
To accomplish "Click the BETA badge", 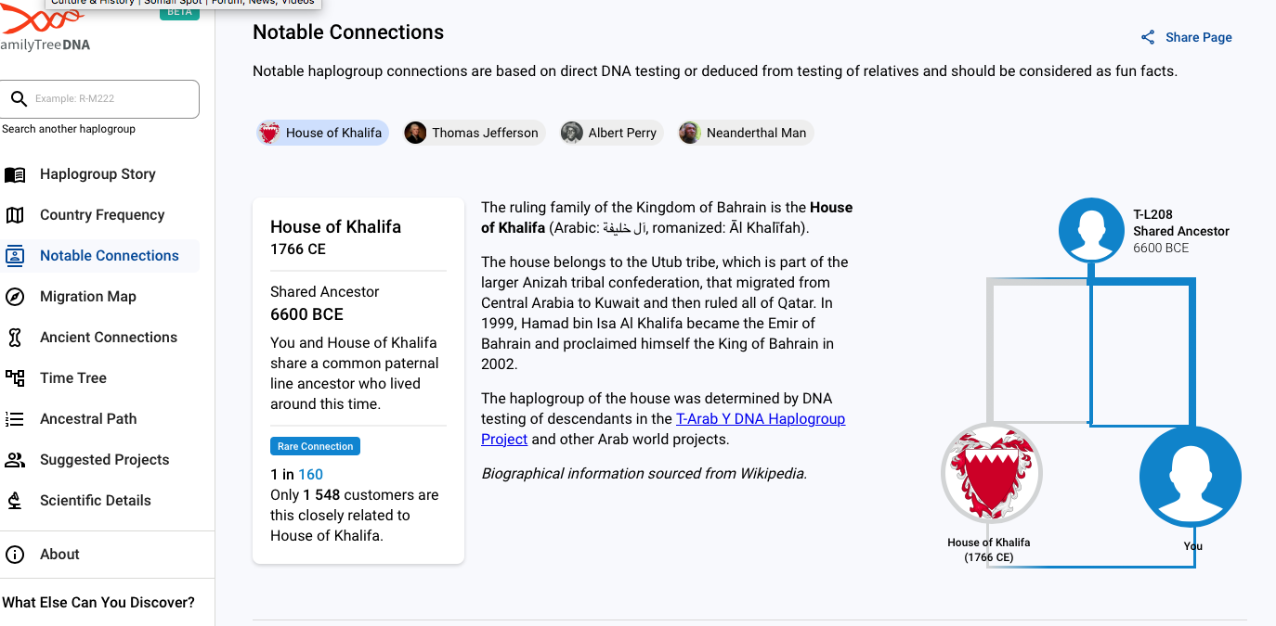I will click(179, 12).
